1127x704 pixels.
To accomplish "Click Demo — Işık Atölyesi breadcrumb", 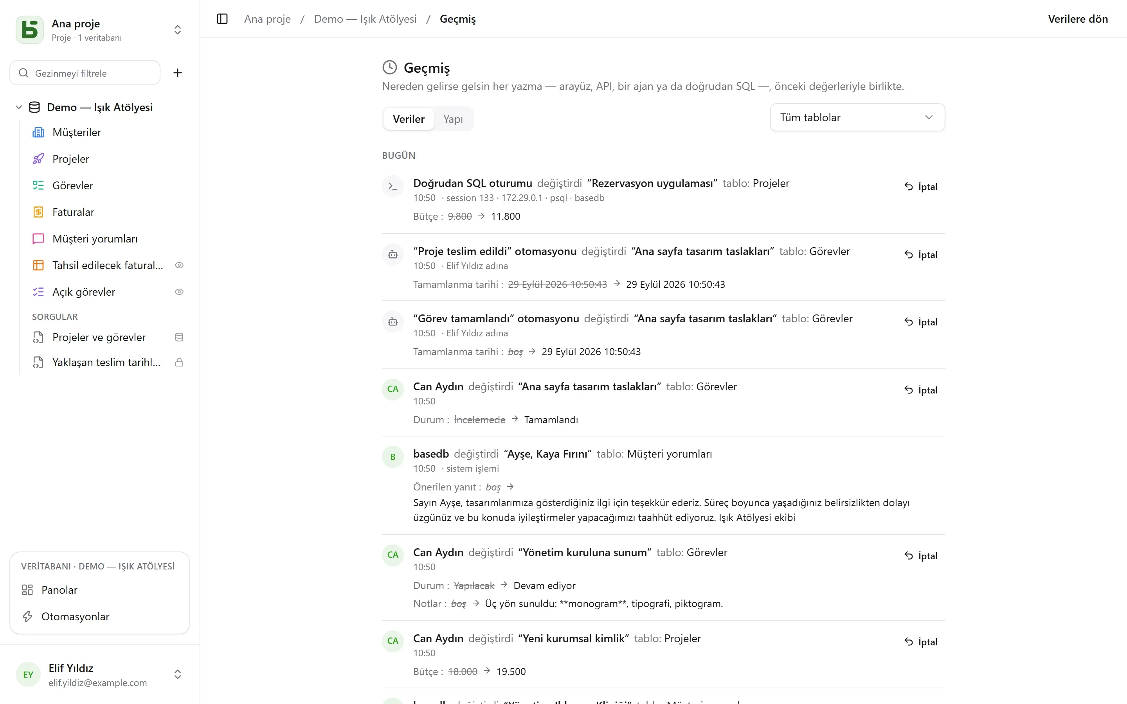I will (365, 19).
